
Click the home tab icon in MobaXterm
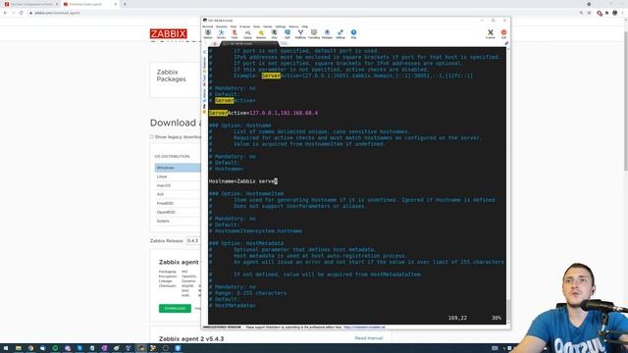pyautogui.click(x=215, y=43)
